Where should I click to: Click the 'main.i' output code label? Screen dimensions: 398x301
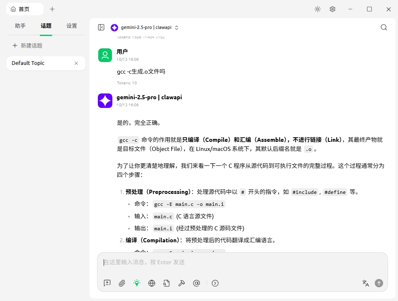coord(163,229)
